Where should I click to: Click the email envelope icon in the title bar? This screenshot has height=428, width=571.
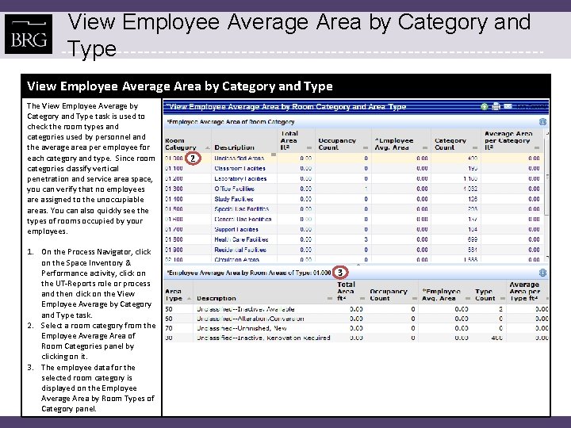[x=508, y=106]
